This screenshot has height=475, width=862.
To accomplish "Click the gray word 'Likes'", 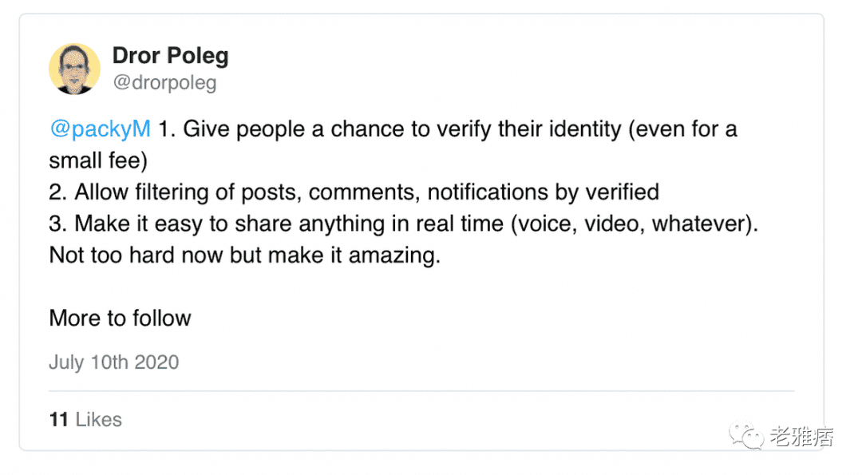I will (x=99, y=419).
